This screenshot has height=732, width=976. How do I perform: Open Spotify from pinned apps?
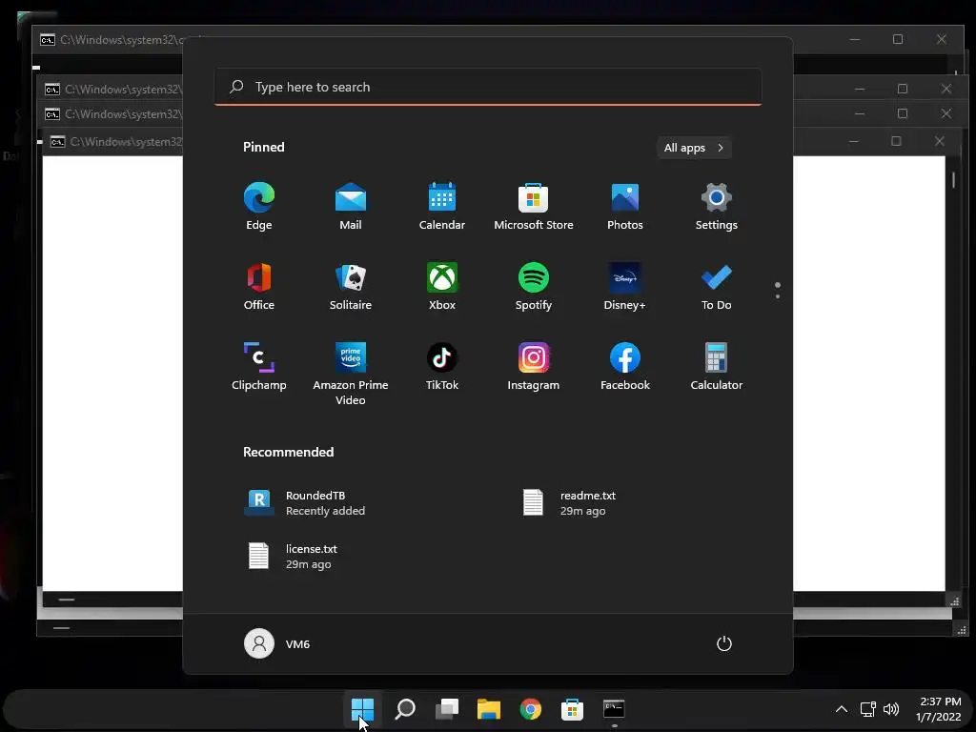click(x=534, y=286)
